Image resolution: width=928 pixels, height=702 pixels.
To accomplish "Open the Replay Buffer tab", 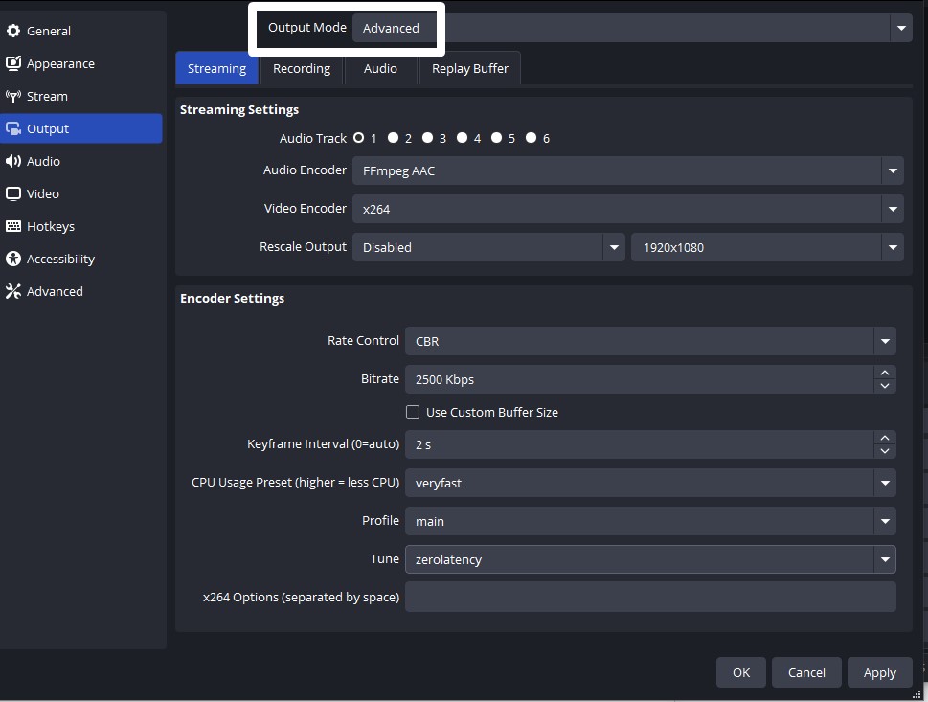I will coord(469,68).
